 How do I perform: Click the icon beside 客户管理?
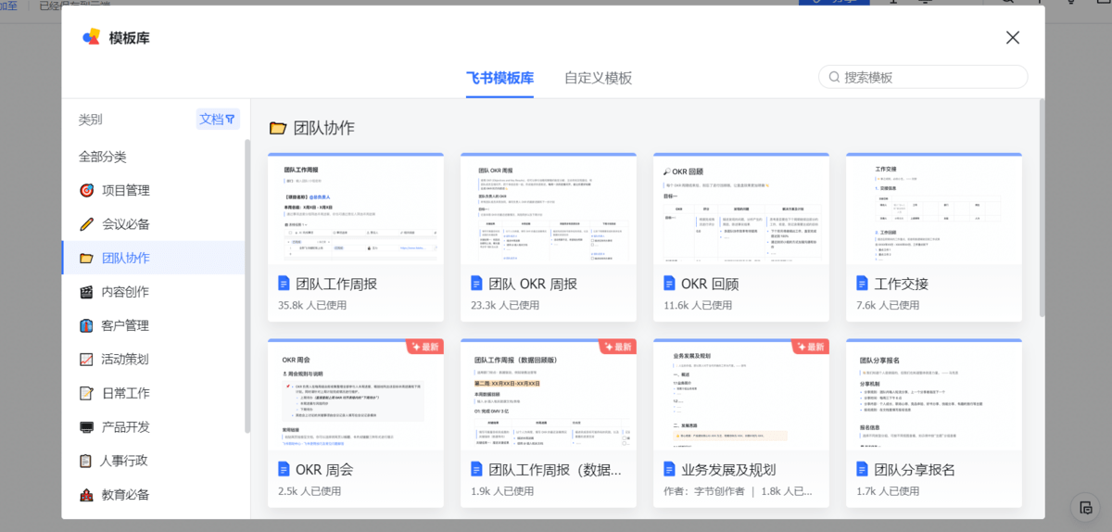[87, 326]
